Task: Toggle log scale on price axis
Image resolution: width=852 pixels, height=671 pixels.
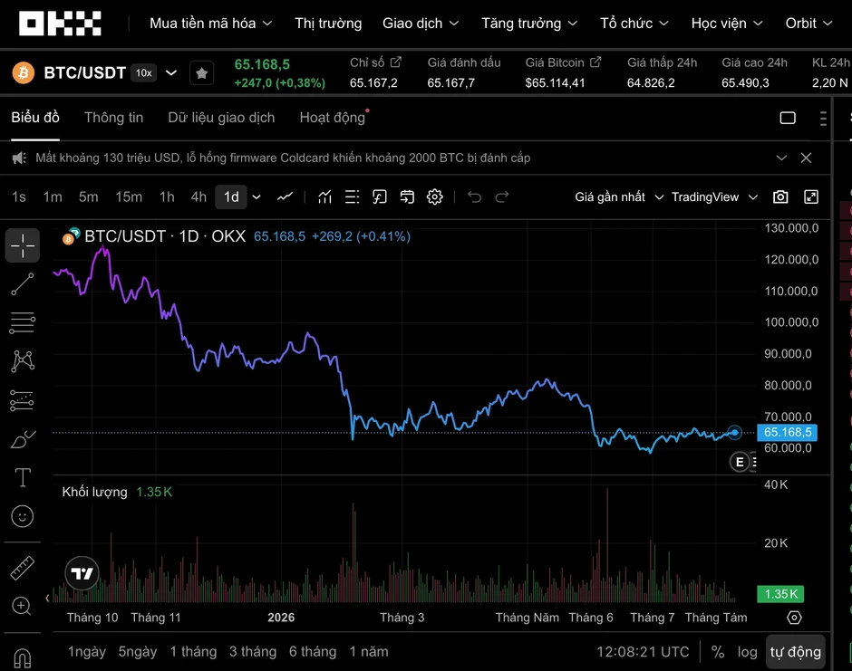Action: [747, 652]
